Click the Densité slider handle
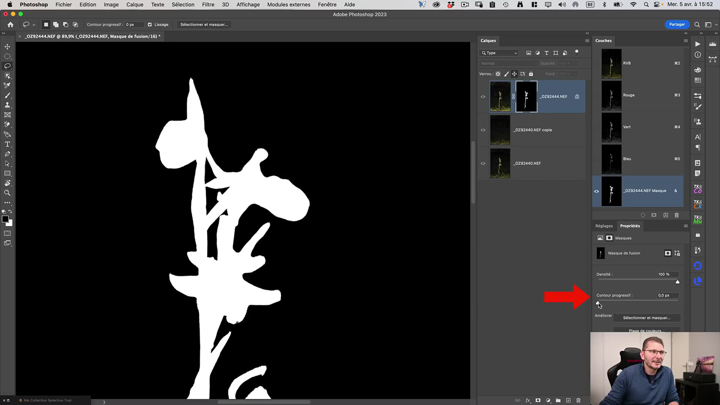This screenshot has height=405, width=720. (x=677, y=282)
